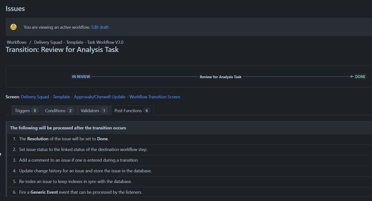Viewport: 372px width, 201px height.
Task: Click the 'You are viewing an active workflow' message
Action: point(57,27)
